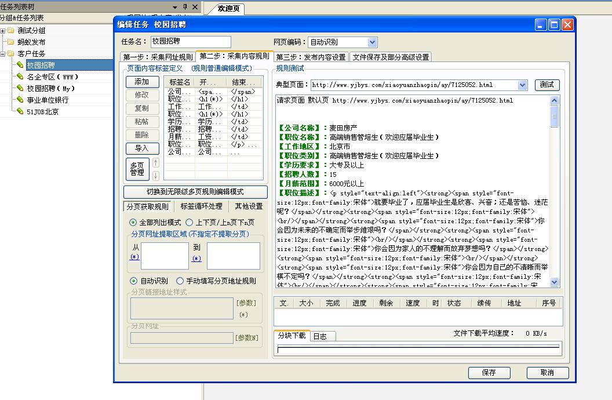
Task: Click the 校园招聘 task tag icon in tree
Action: pos(20,65)
